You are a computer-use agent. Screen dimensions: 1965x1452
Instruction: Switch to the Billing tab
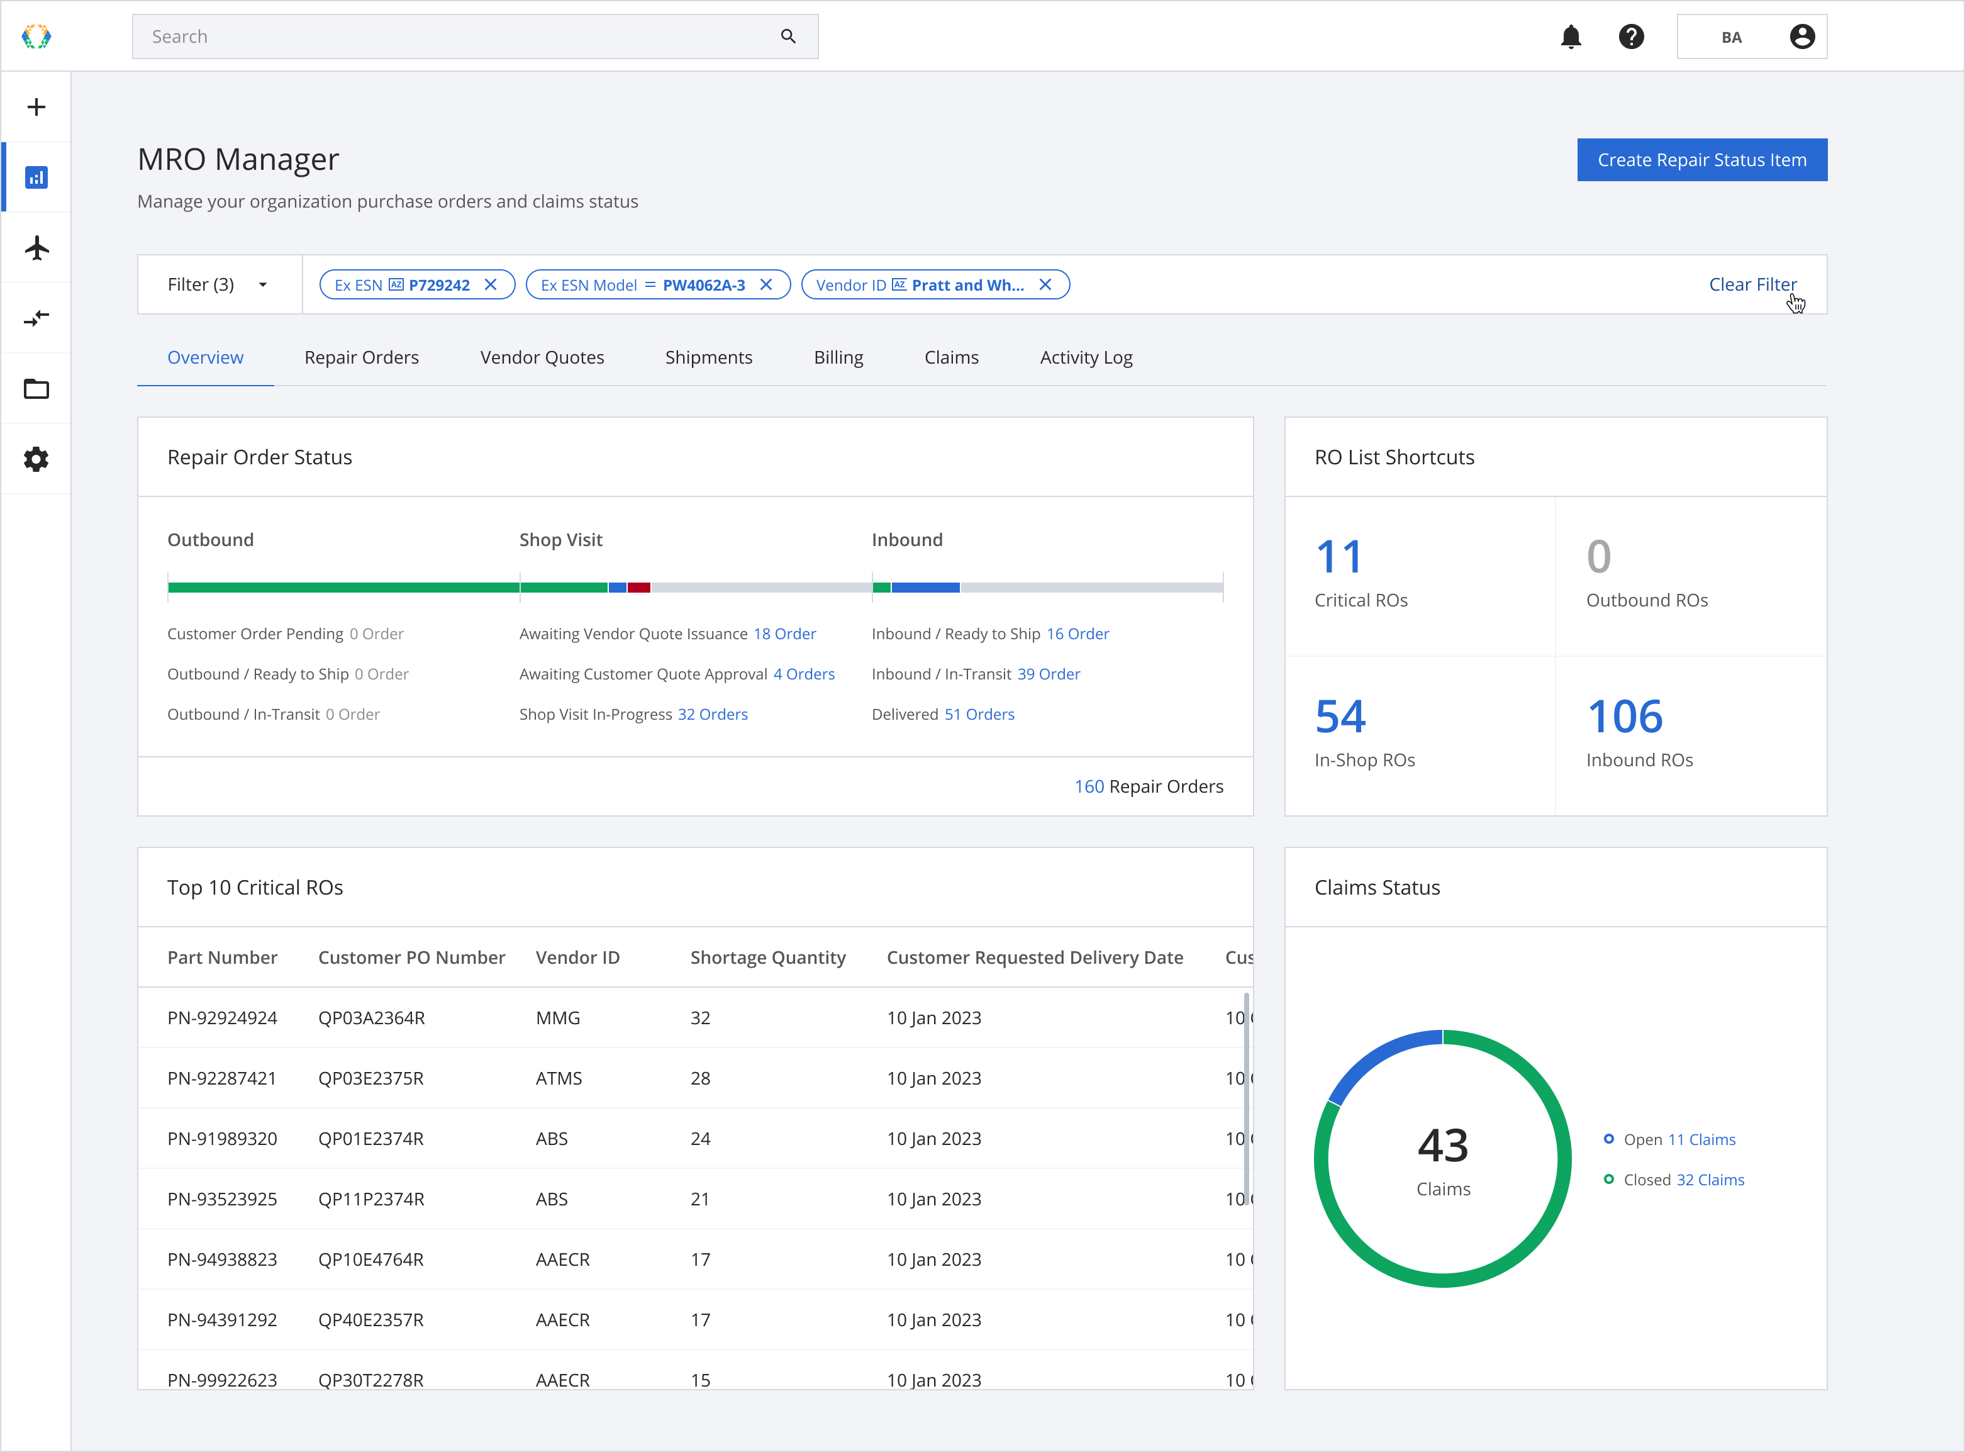[x=838, y=358]
